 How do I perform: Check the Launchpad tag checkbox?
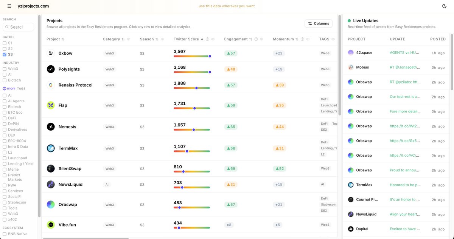5,158
